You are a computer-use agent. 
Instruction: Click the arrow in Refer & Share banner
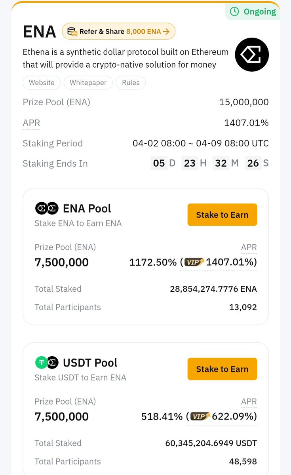point(166,32)
